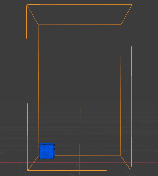Select the wireframe's rear bottom edge
158x176 pixels.
(x=88, y=156)
